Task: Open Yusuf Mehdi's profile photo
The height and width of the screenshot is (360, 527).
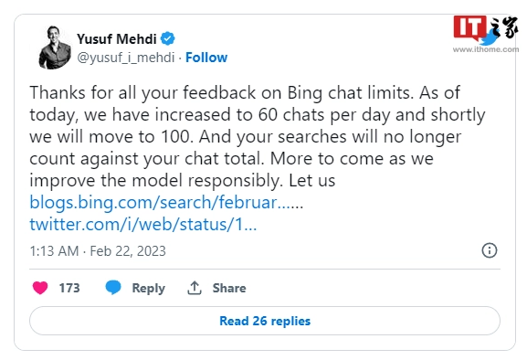Action: point(55,48)
